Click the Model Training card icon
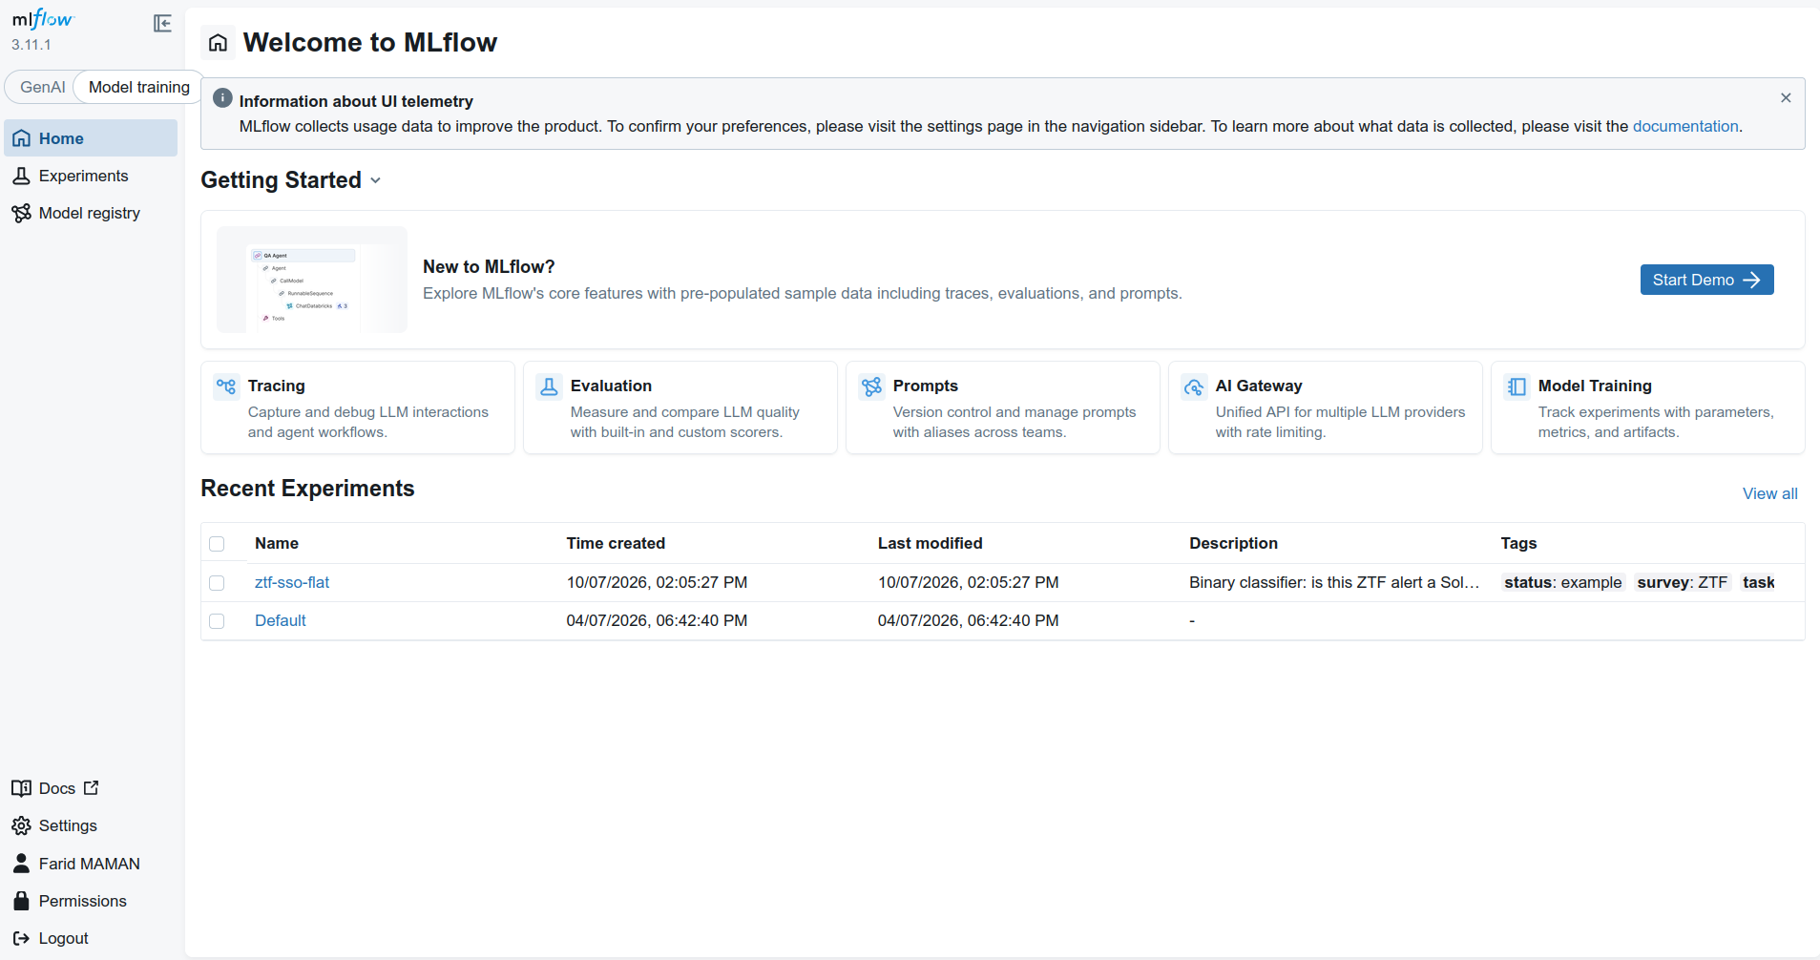The image size is (1820, 960). 1517,386
